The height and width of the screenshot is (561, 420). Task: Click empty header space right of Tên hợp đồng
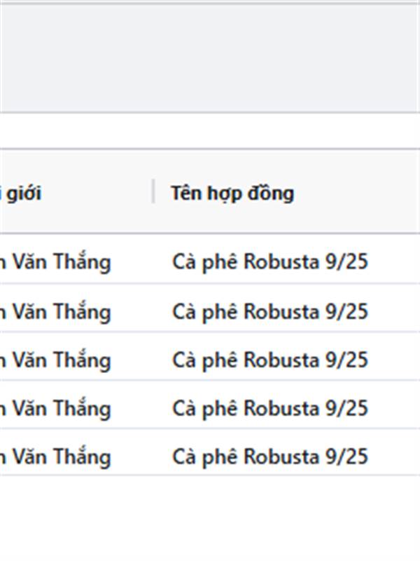357,194
